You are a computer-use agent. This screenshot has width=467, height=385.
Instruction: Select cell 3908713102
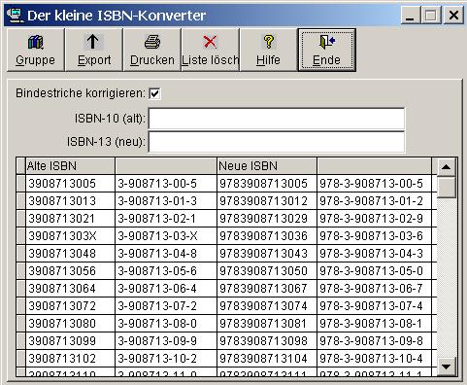[70, 359]
